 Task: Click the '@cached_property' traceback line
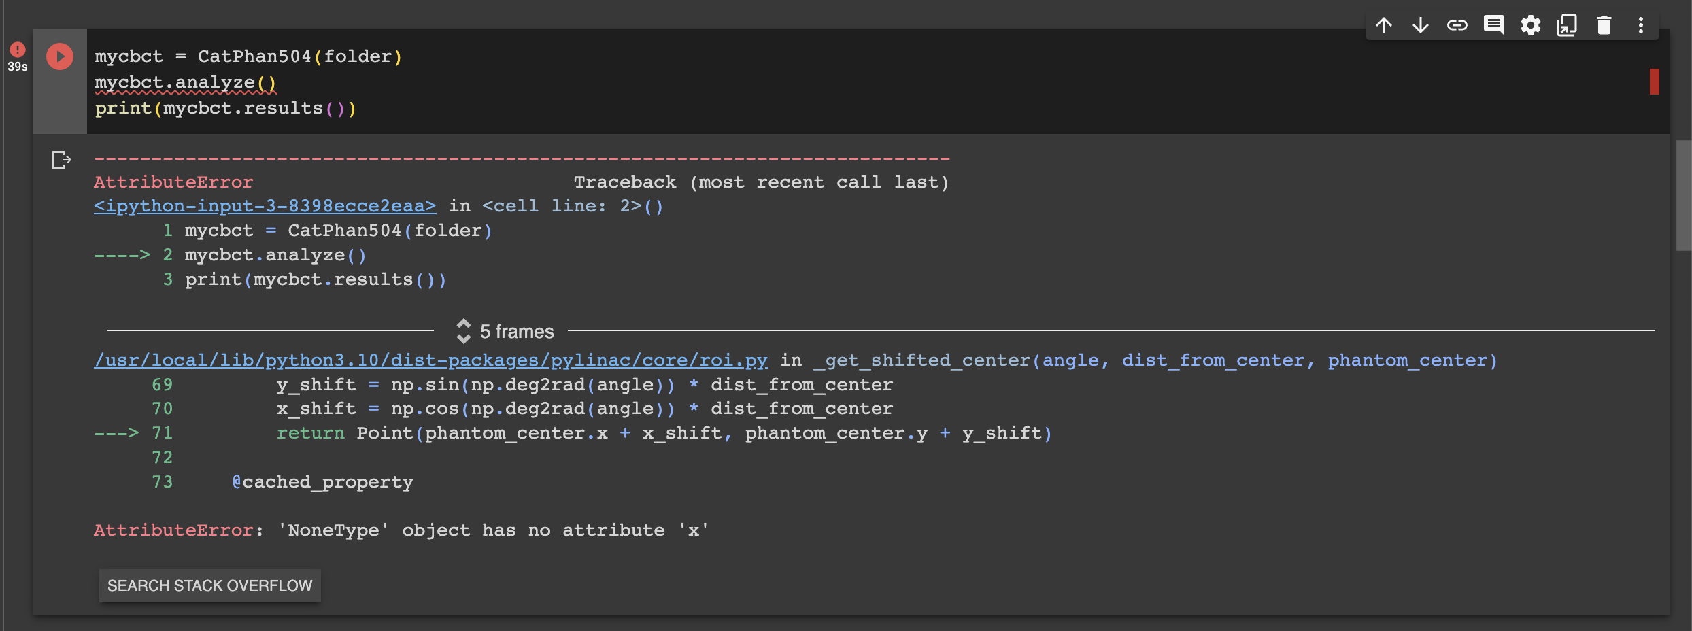click(x=322, y=482)
